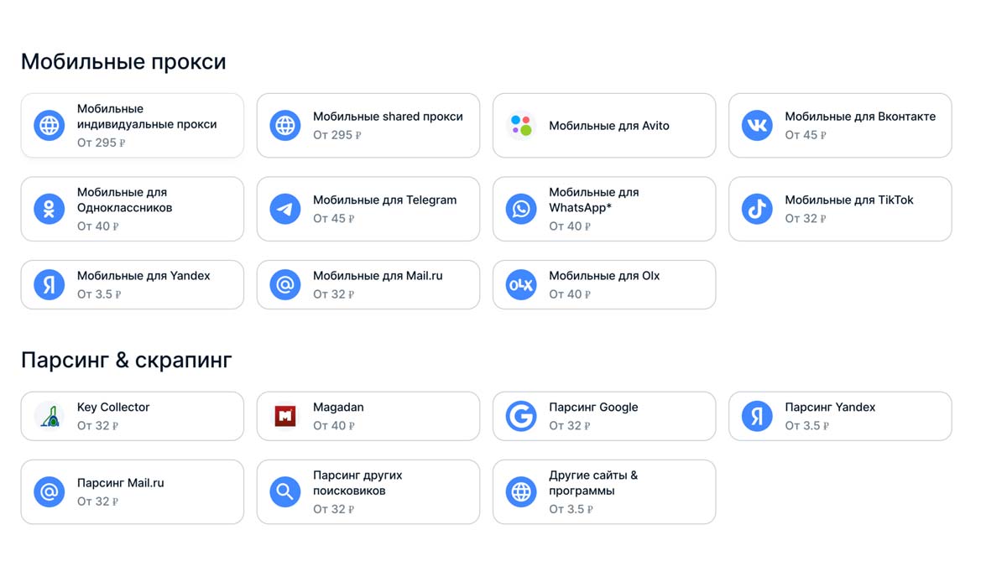Click the magnifier icon for other search engines
Viewport: 1007px width, 587px height.
(x=285, y=492)
